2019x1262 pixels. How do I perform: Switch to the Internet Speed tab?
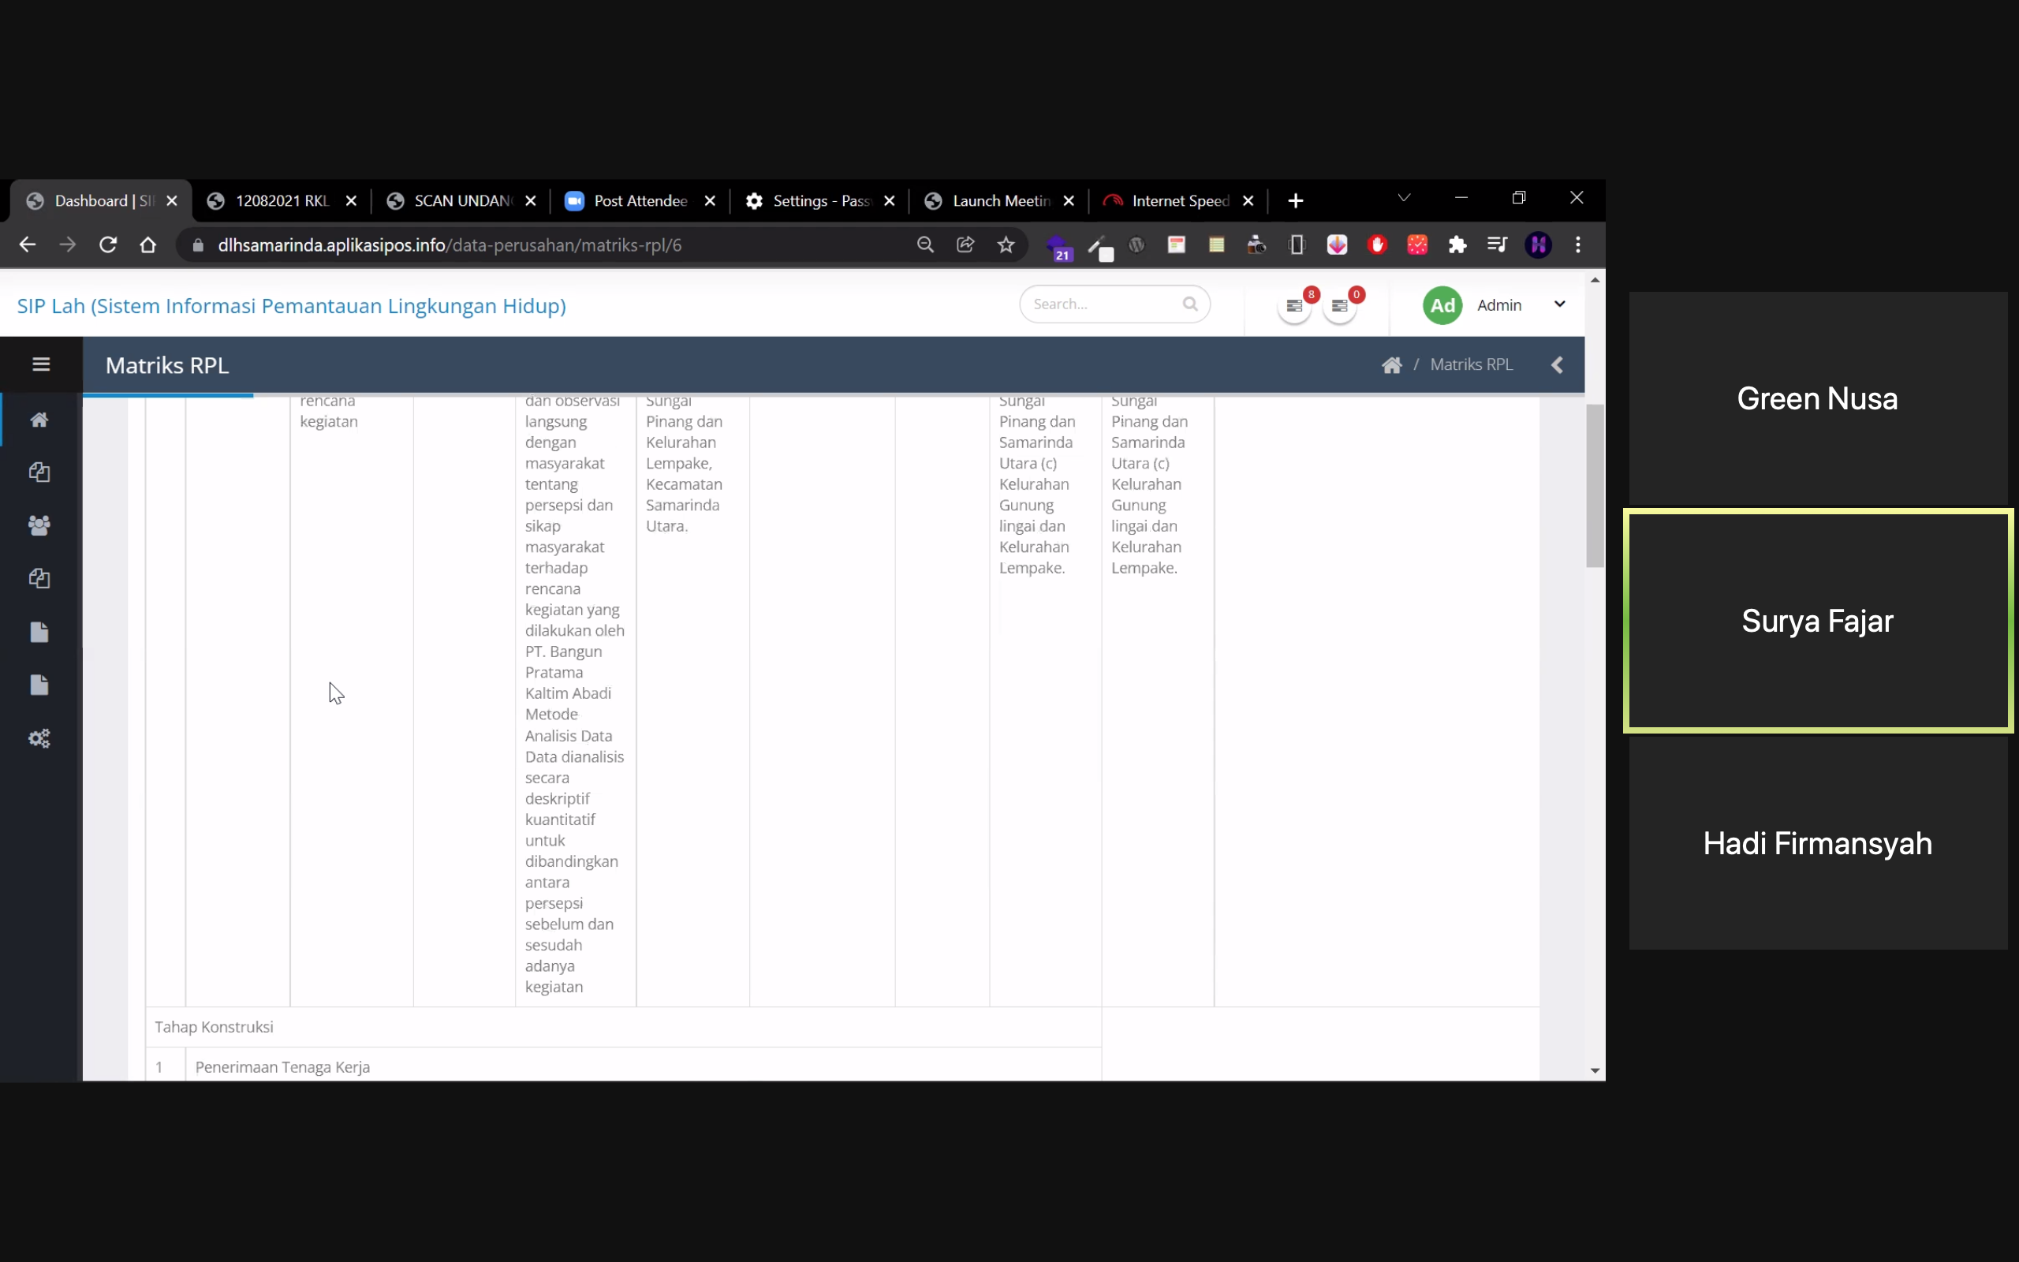1179,201
